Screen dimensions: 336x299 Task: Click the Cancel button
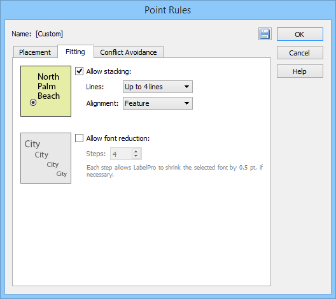point(300,52)
